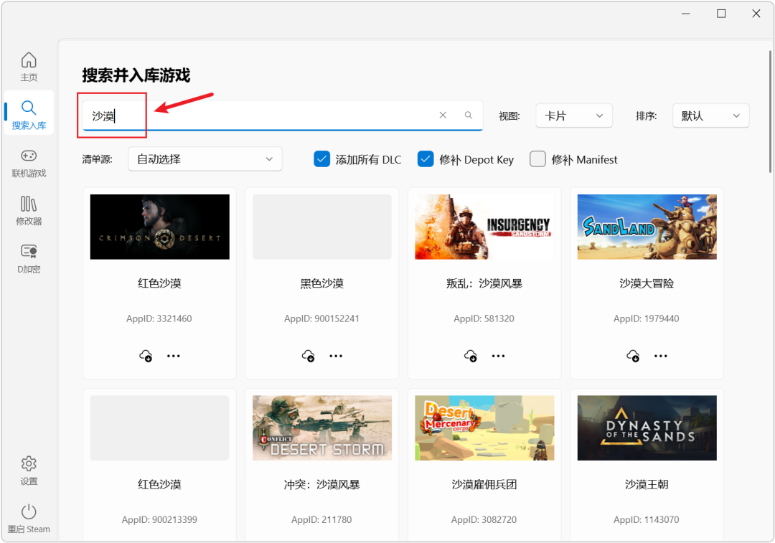This screenshot has height=543, width=775.
Task: Uncheck 修补 Depot Key checkbox
Action: (426, 159)
